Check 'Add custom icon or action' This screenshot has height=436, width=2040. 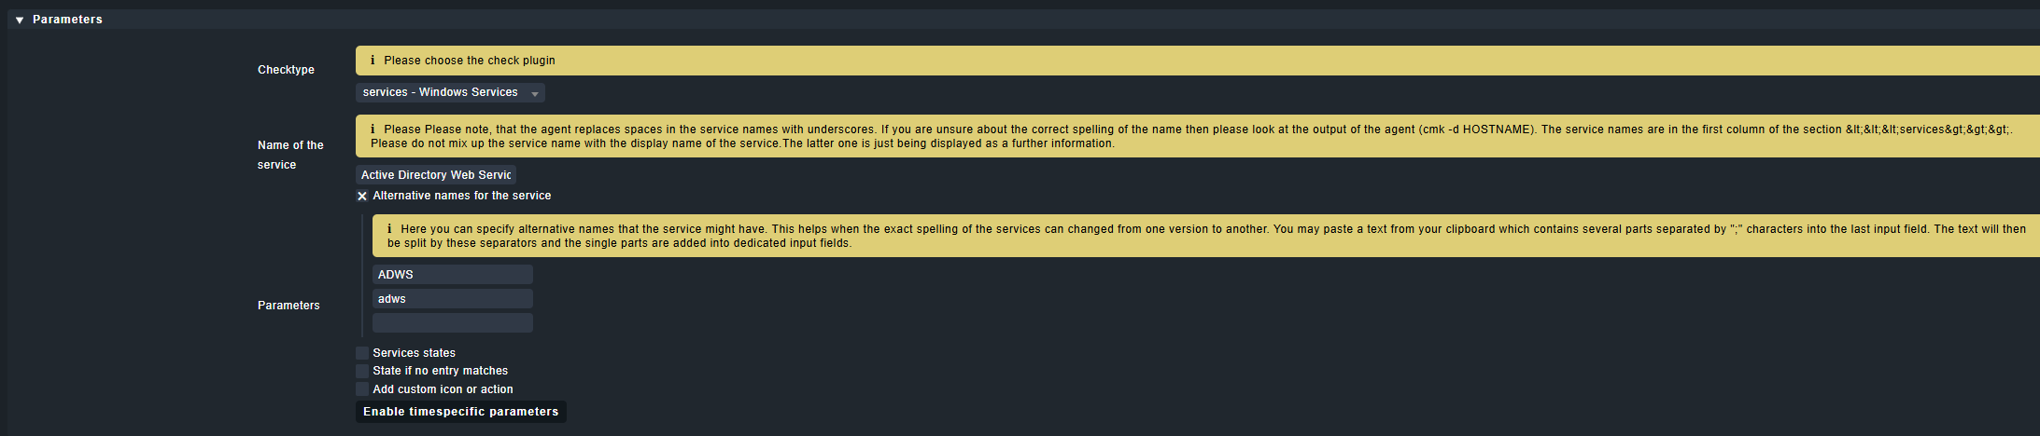362,389
